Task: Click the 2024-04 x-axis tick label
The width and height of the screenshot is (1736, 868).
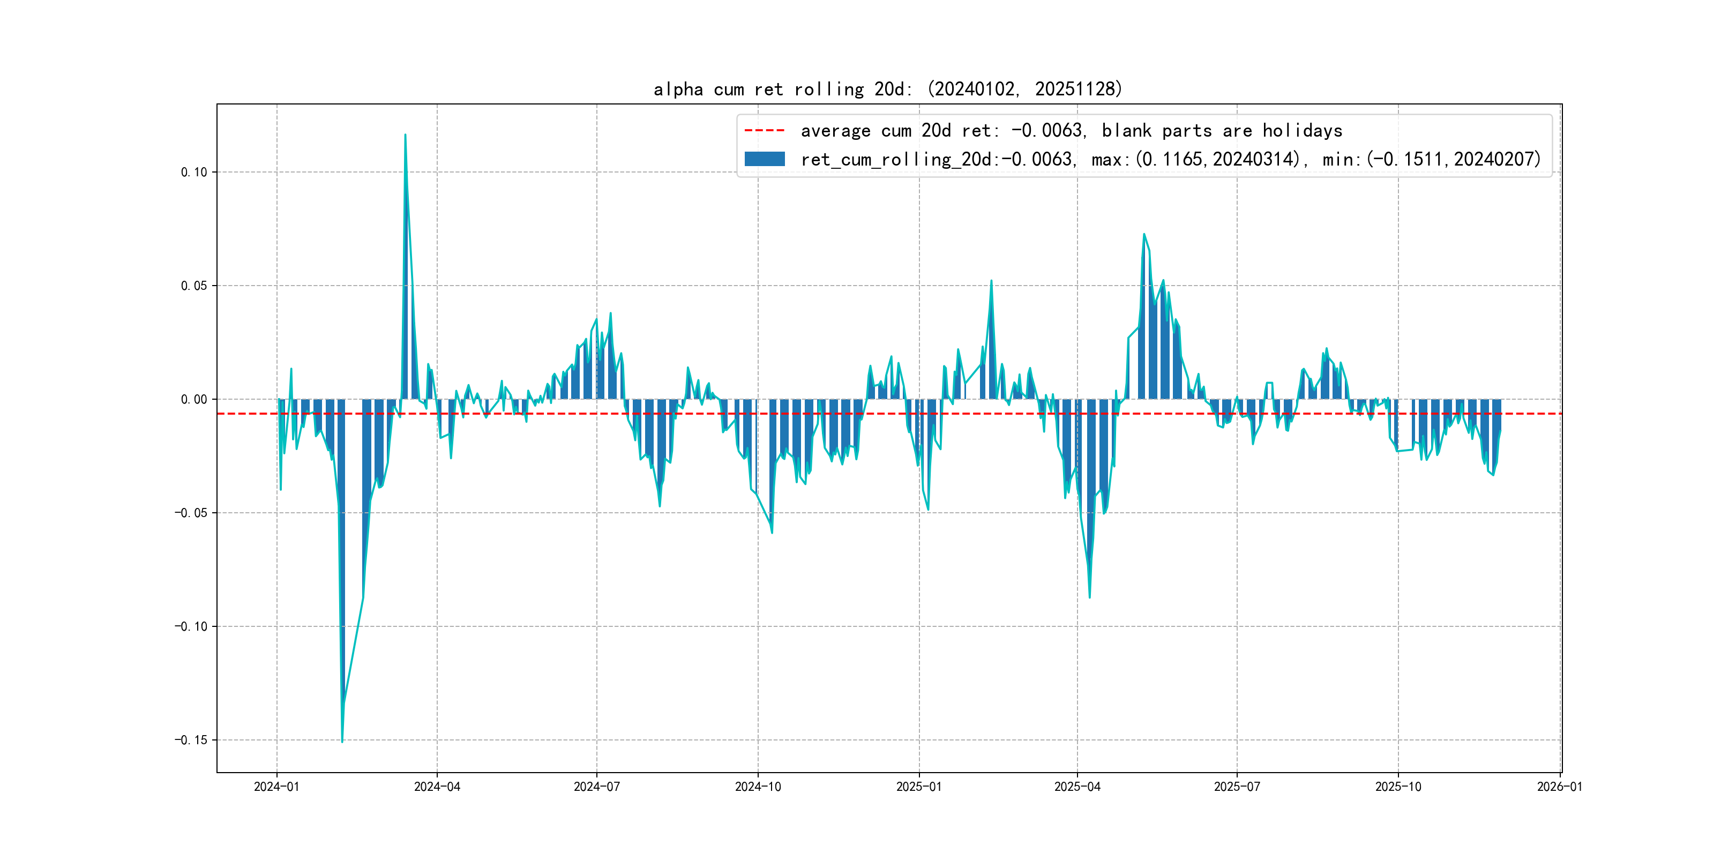Action: coord(437,787)
